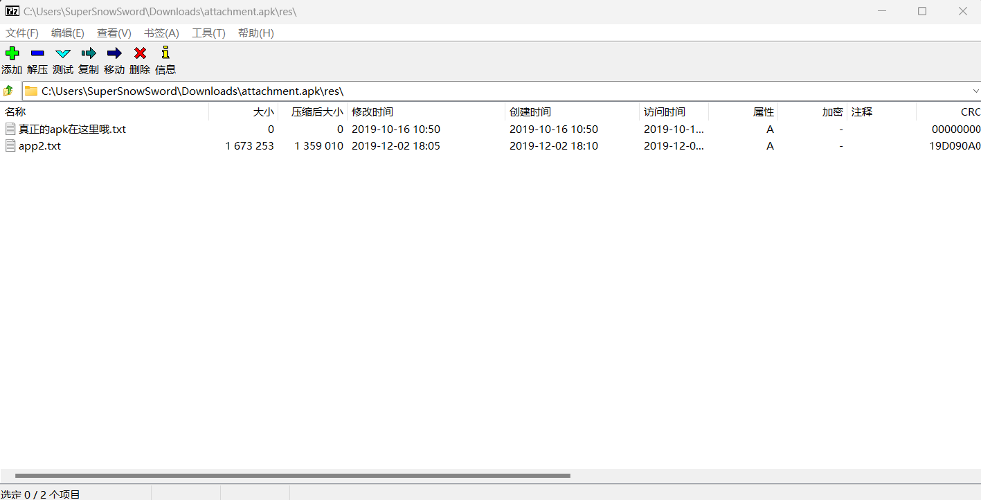981x500 pixels.
Task: Click CRC value 19D090A0
Action: [955, 145]
